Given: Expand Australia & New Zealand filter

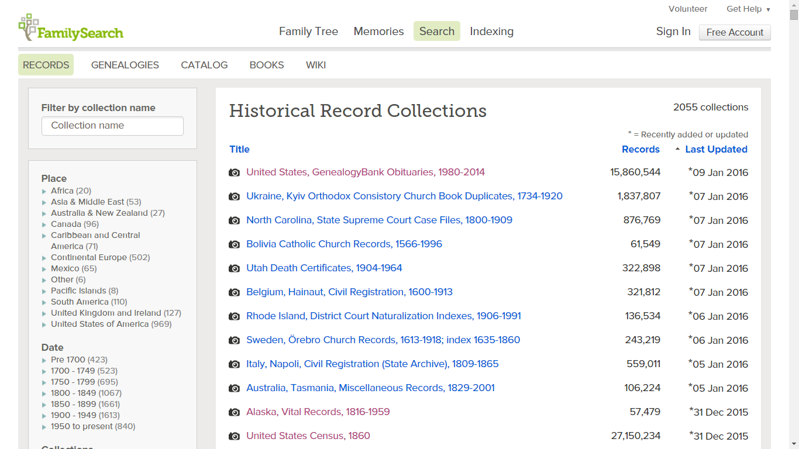Looking at the screenshot, I should [44, 213].
